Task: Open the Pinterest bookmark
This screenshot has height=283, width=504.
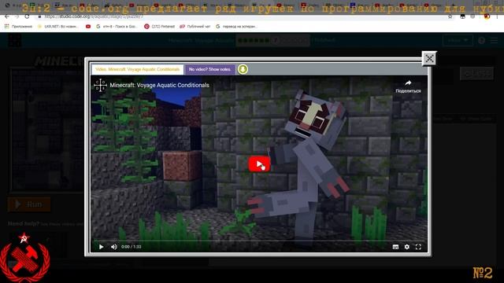Action: click(159, 26)
